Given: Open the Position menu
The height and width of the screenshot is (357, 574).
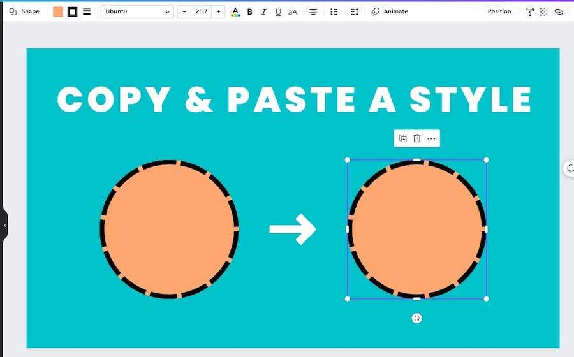Looking at the screenshot, I should tap(499, 11).
